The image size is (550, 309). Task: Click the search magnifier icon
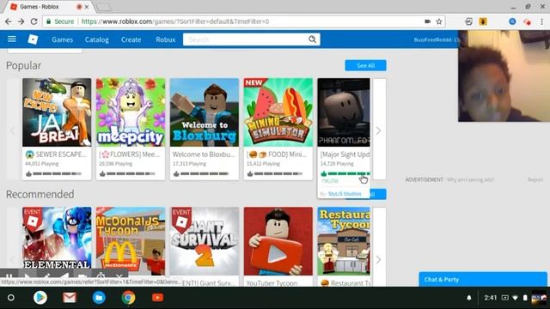click(x=312, y=39)
